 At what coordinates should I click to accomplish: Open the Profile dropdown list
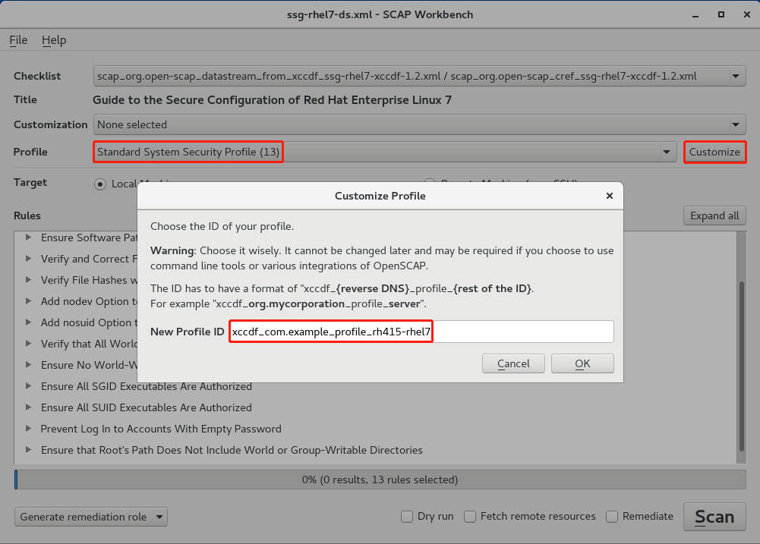click(667, 152)
